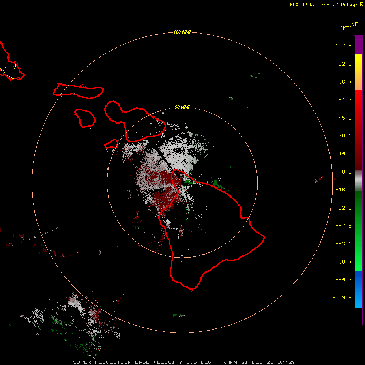The height and width of the screenshot is (365, 365).
Task: Click the 07:29 timestamp in the caption
Action: [x=287, y=362]
